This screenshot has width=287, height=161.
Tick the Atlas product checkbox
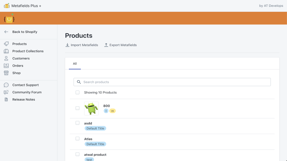[x=77, y=138]
